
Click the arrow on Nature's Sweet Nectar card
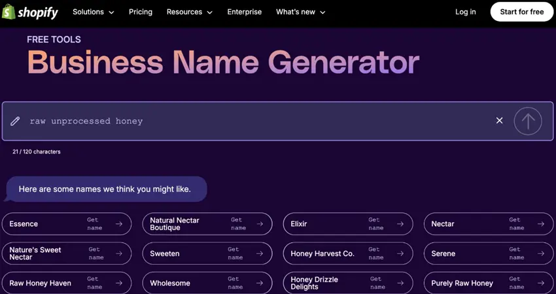pyautogui.click(x=119, y=253)
